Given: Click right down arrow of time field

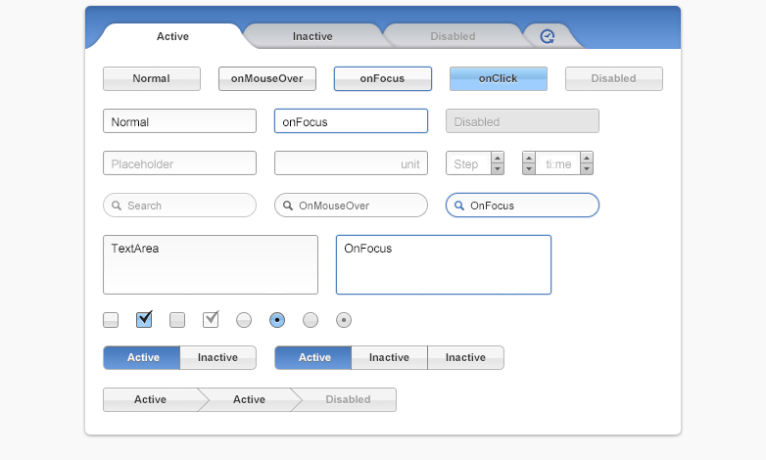Looking at the screenshot, I should coord(587,169).
